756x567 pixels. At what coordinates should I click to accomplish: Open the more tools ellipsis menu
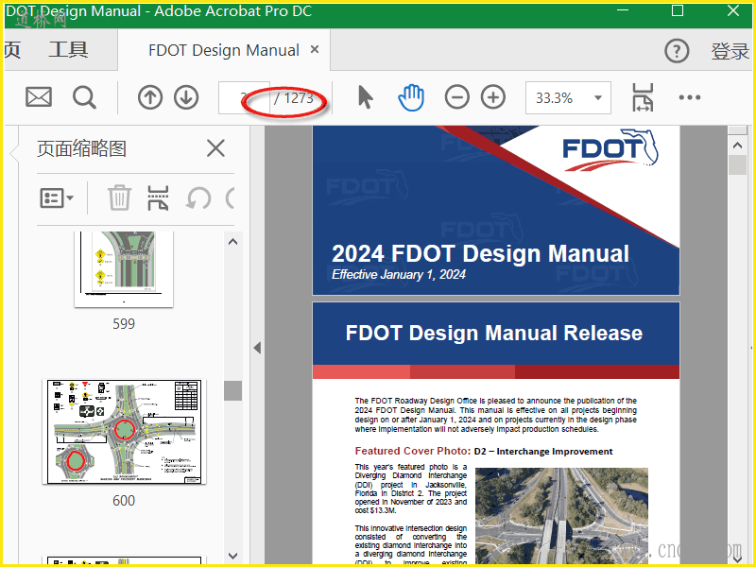pyautogui.click(x=690, y=97)
